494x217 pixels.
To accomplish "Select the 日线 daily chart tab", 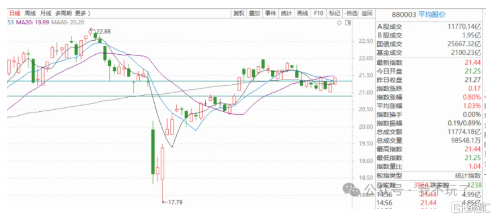I will 15,14.
